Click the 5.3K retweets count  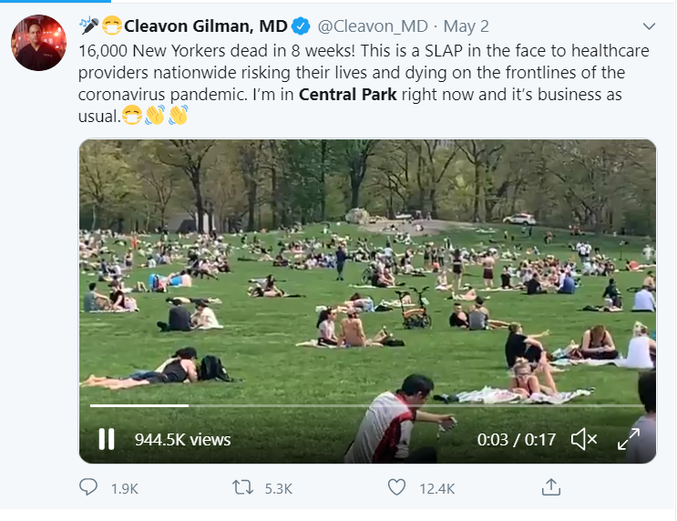[x=278, y=489]
